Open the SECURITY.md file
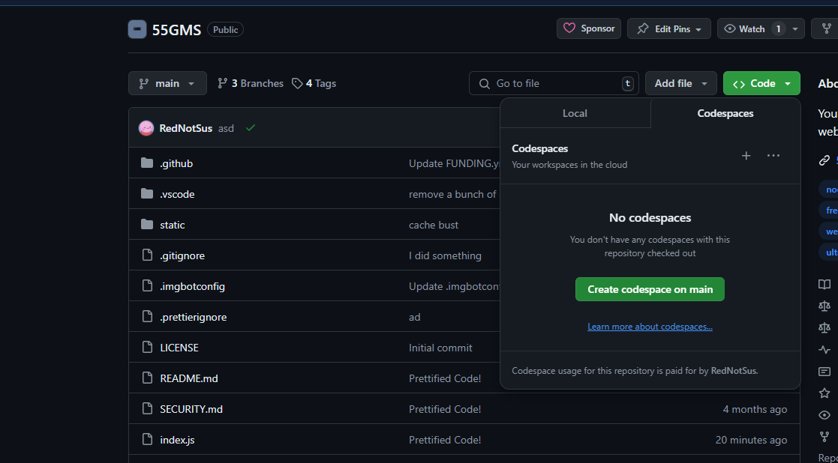The height and width of the screenshot is (463, 838). click(191, 409)
